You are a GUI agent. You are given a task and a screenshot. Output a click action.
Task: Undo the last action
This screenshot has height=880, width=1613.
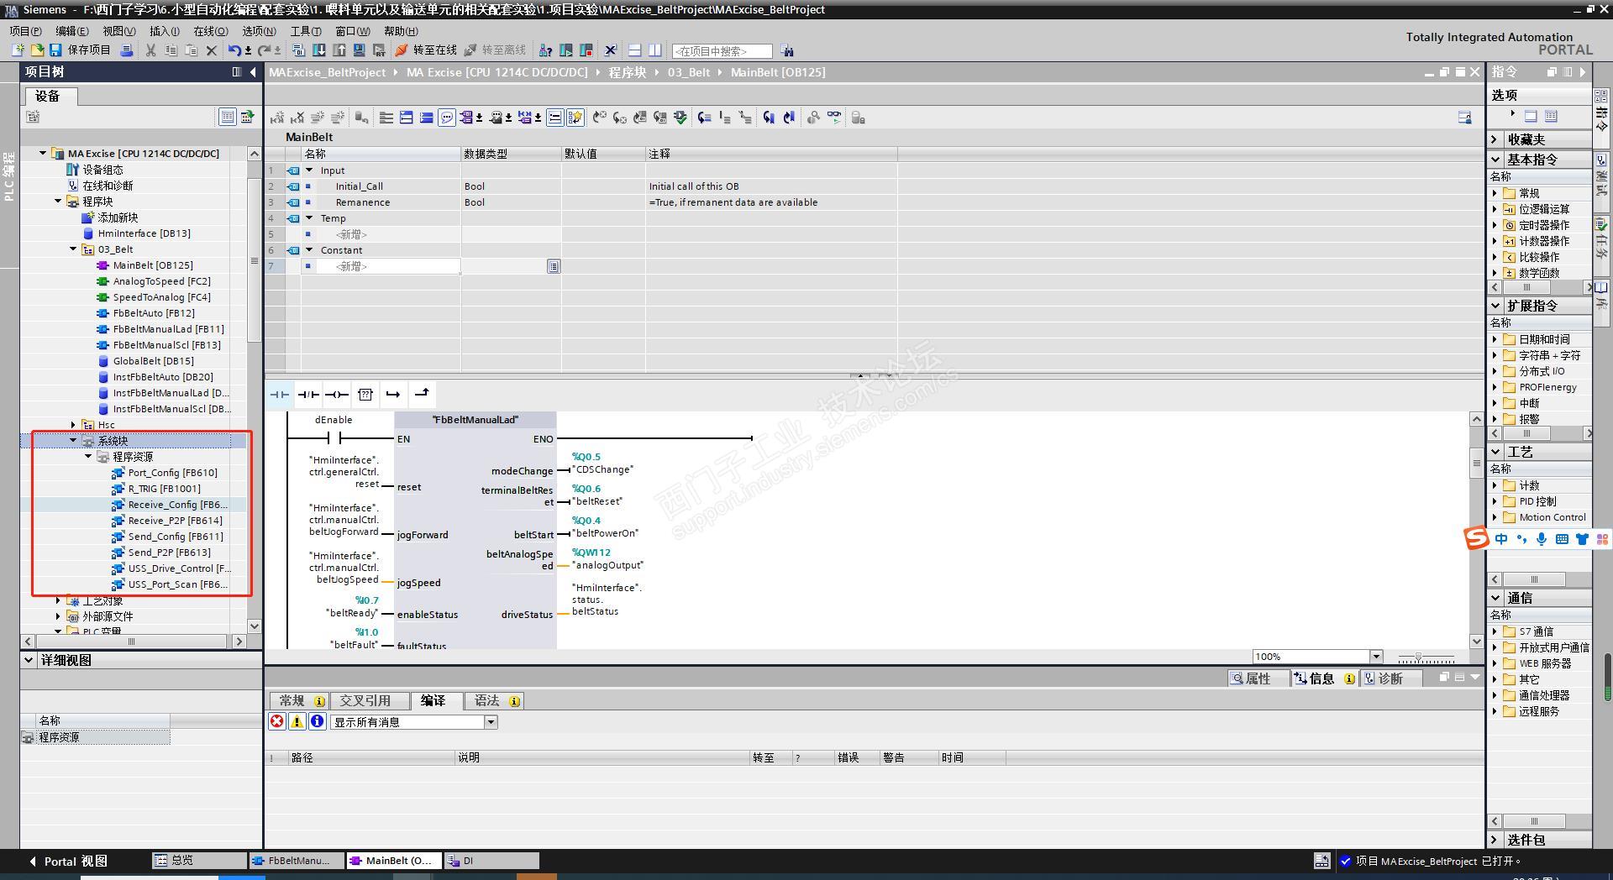pos(234,50)
